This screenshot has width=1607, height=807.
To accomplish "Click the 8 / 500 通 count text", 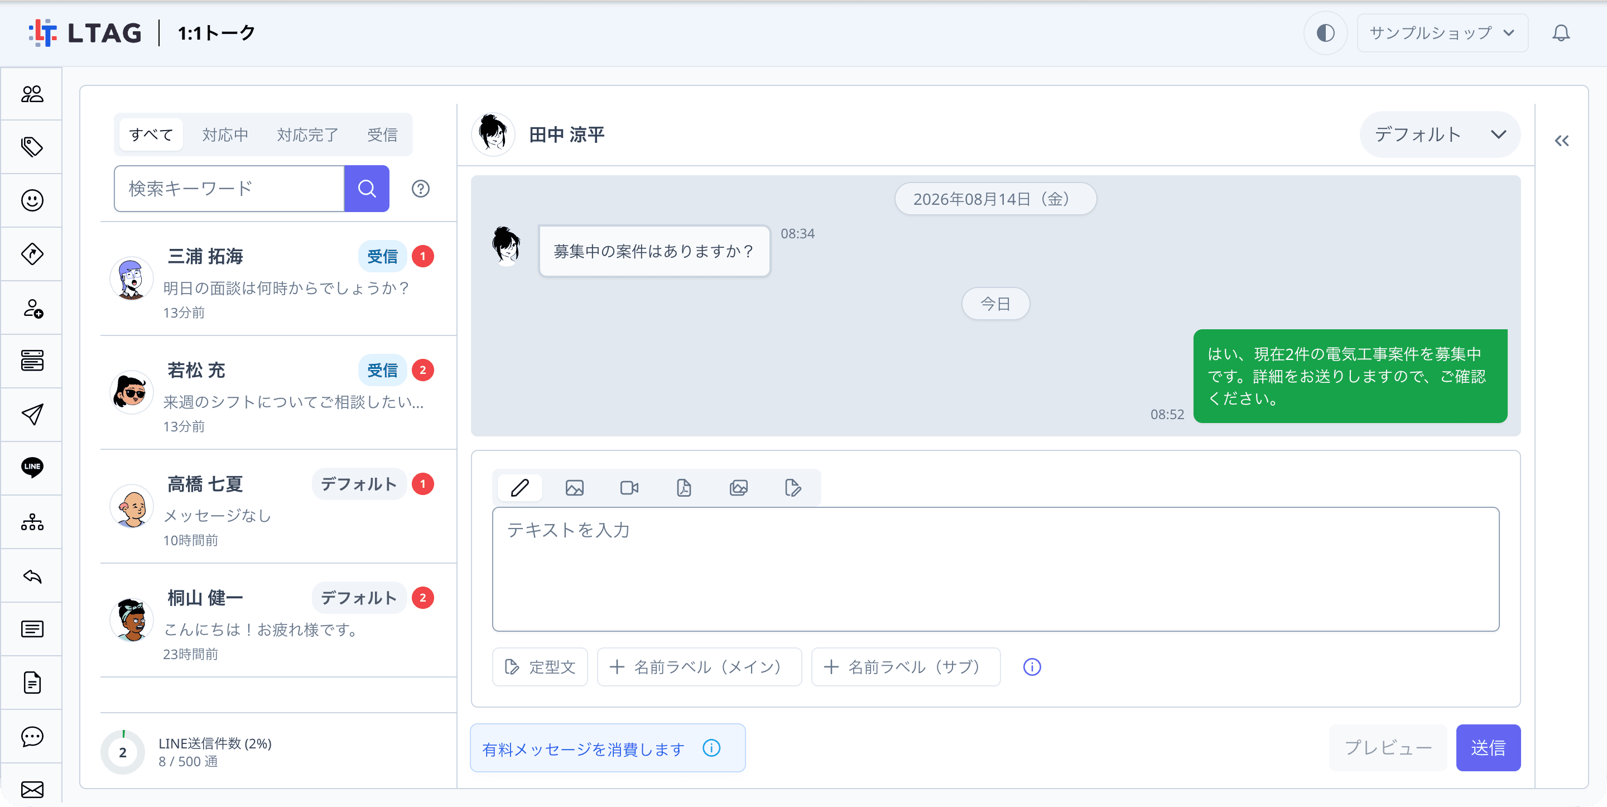I will tap(188, 761).
